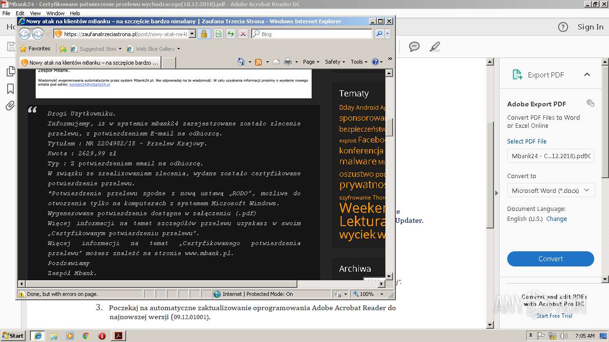Open Acrobat Edit menu

coord(20,13)
